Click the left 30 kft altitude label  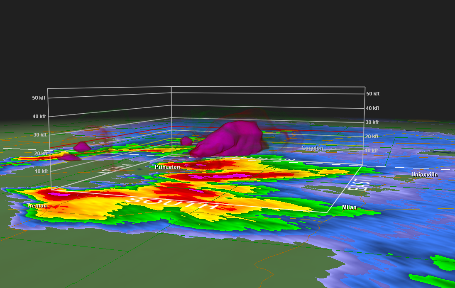pyautogui.click(x=40, y=135)
